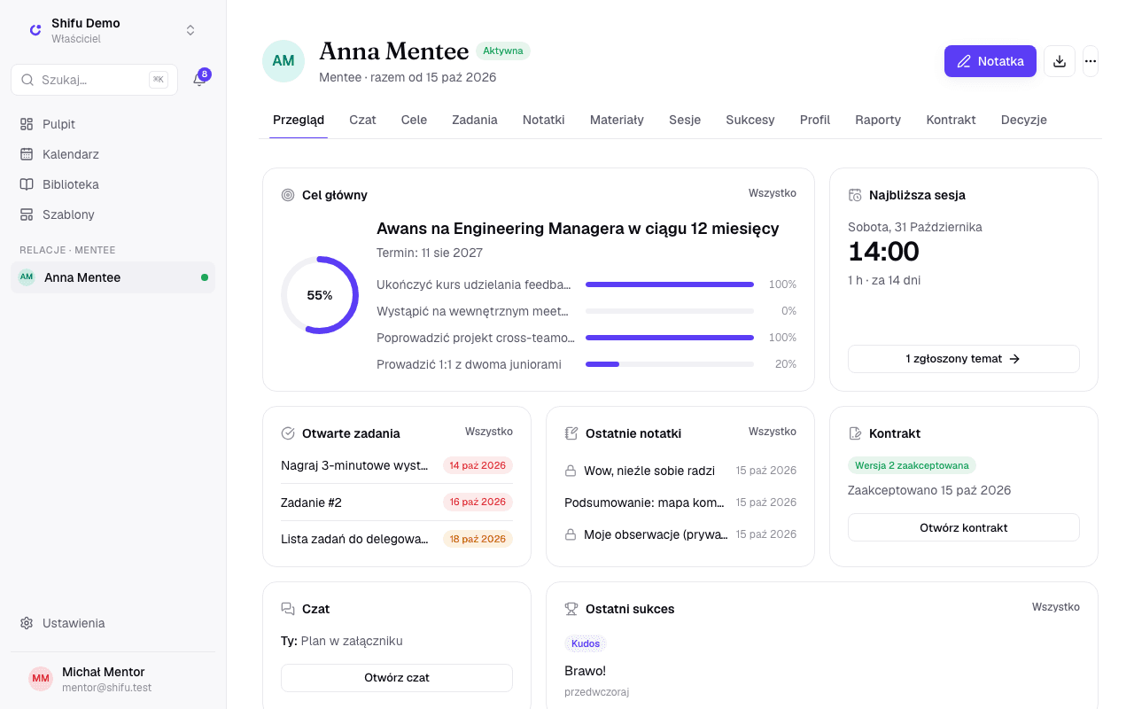
Task: Click the Notatka button
Action: (x=990, y=61)
